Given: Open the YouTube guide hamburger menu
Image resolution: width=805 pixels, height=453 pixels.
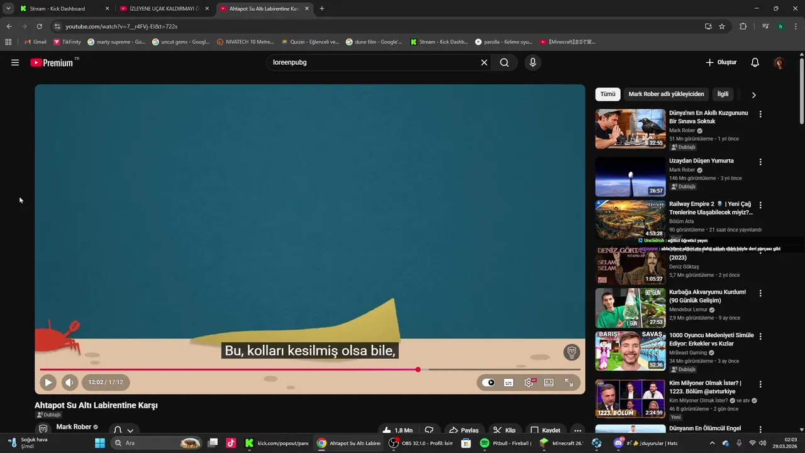Looking at the screenshot, I should click(x=15, y=62).
